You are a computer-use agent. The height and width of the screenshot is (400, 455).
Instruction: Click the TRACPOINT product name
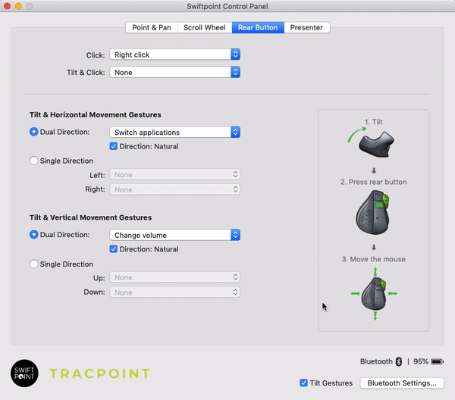click(x=99, y=373)
